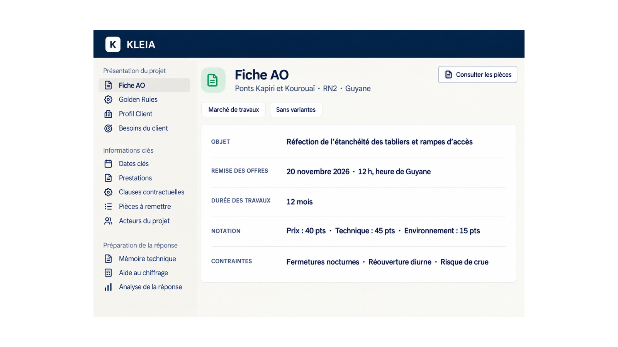
Task: Click the date 20 novembre 2026
Action: tap(318, 172)
